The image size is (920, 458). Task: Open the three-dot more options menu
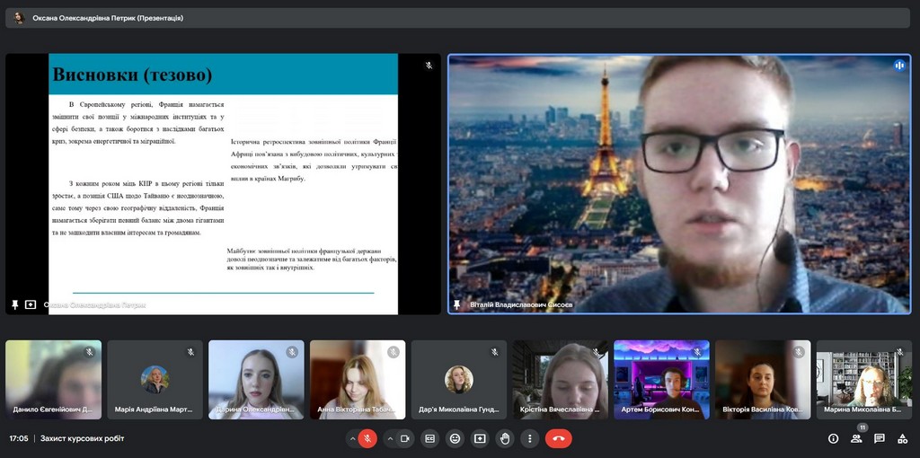[530, 438]
